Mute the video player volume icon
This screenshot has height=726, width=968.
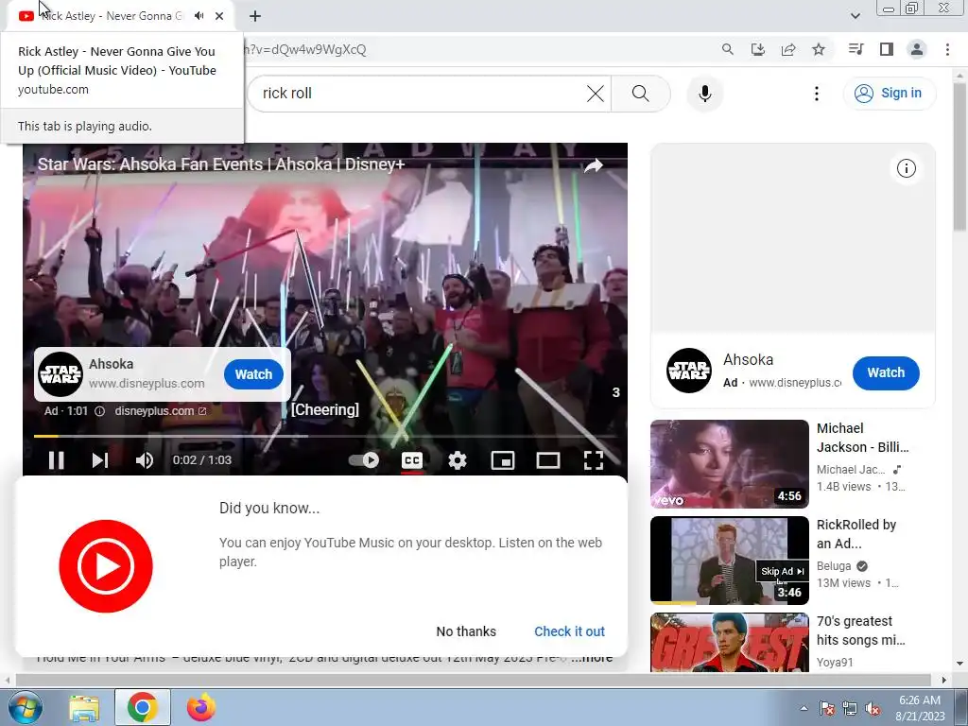[144, 460]
